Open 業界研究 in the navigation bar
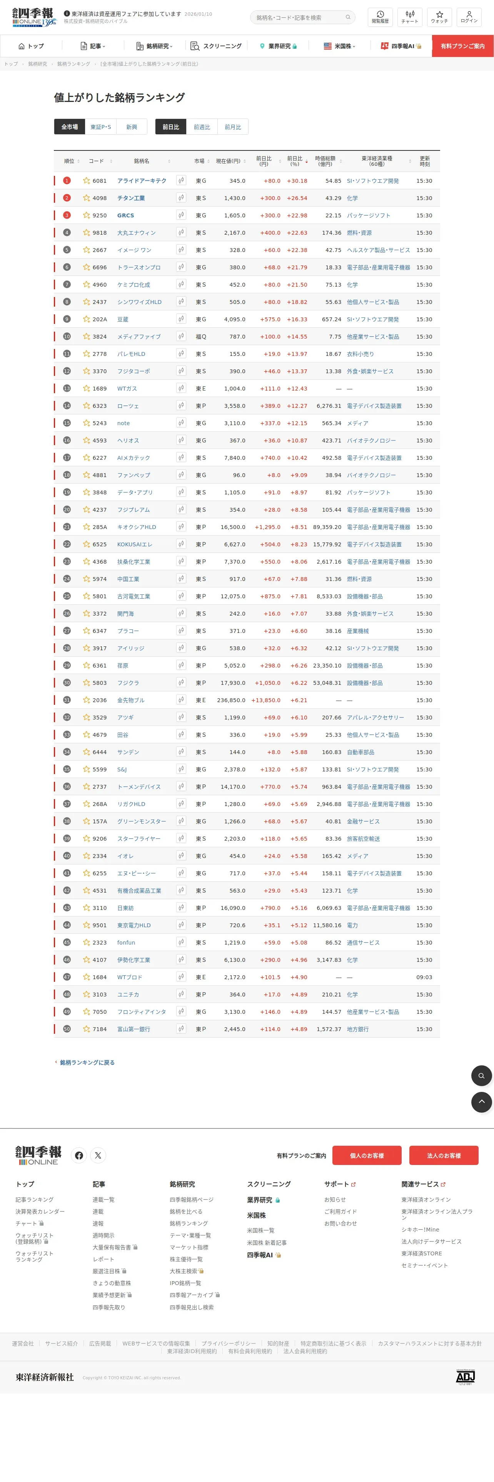The height and width of the screenshot is (1482, 494). [x=278, y=46]
